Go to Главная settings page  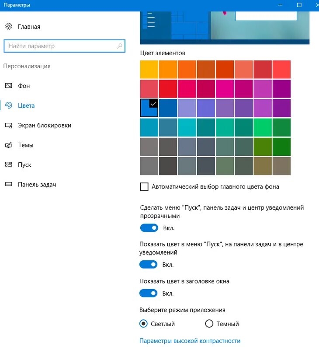pyautogui.click(x=29, y=27)
